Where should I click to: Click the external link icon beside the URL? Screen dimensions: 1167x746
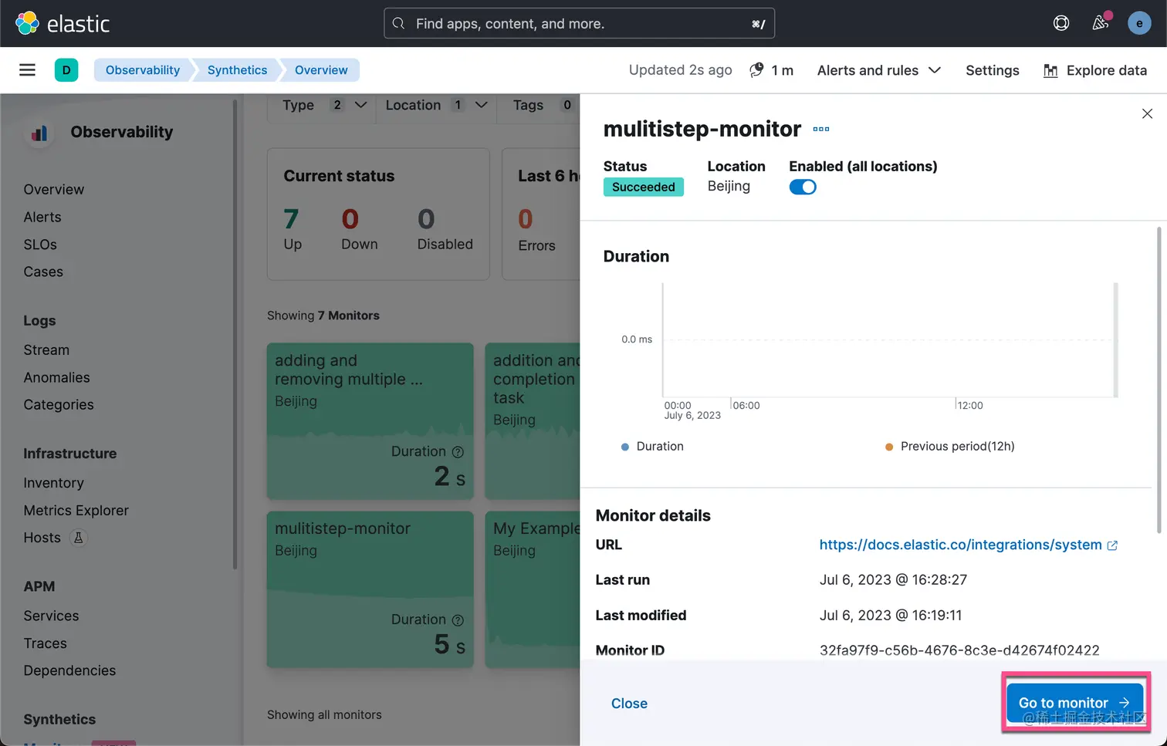(1112, 545)
